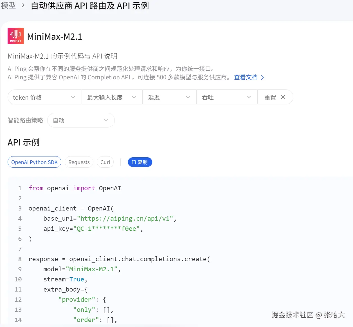Expand the 吞吐 filter dropdown
This screenshot has width=353, height=327.
(227, 97)
